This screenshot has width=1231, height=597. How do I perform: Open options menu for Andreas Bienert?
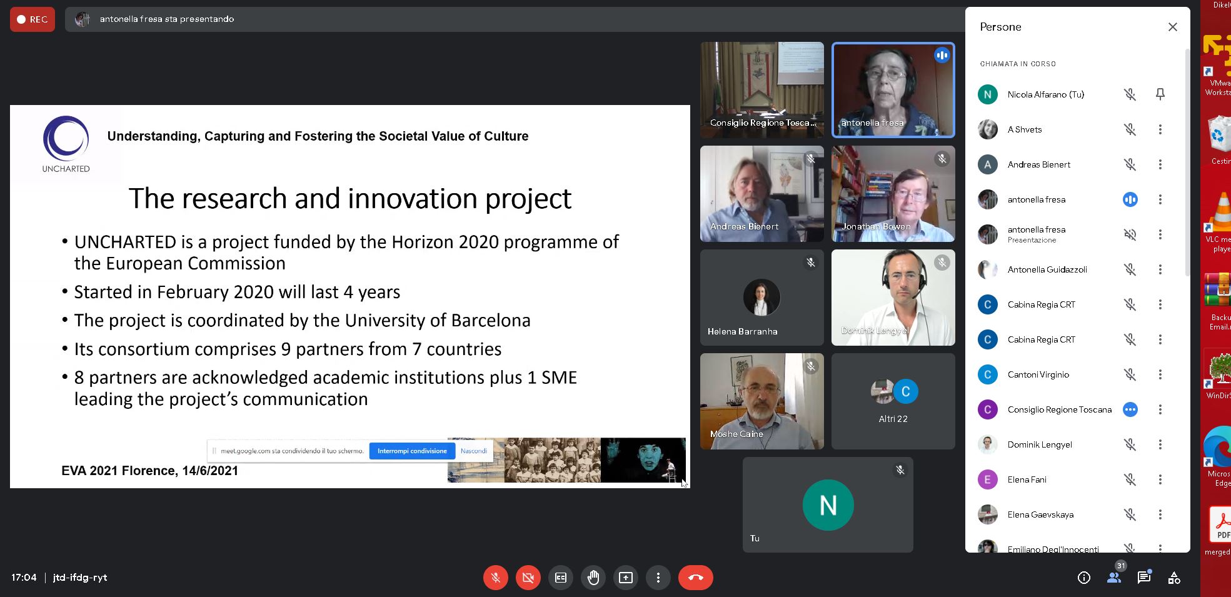click(1160, 164)
